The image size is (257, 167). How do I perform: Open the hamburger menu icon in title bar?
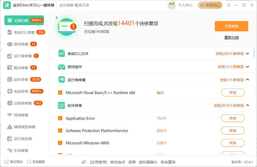click(229, 5)
